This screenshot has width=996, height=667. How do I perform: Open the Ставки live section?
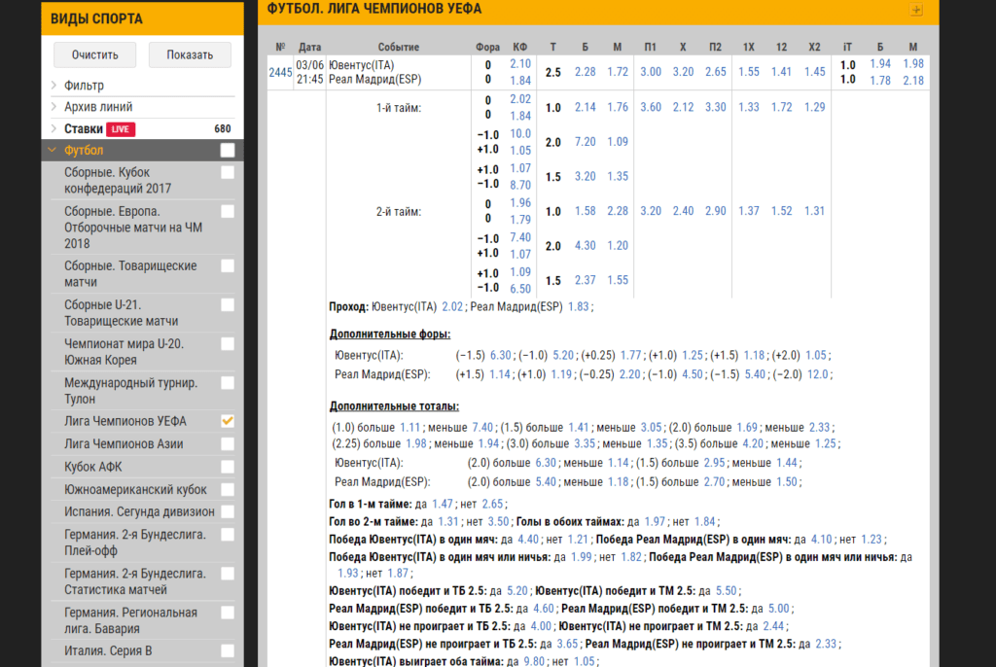click(x=84, y=129)
